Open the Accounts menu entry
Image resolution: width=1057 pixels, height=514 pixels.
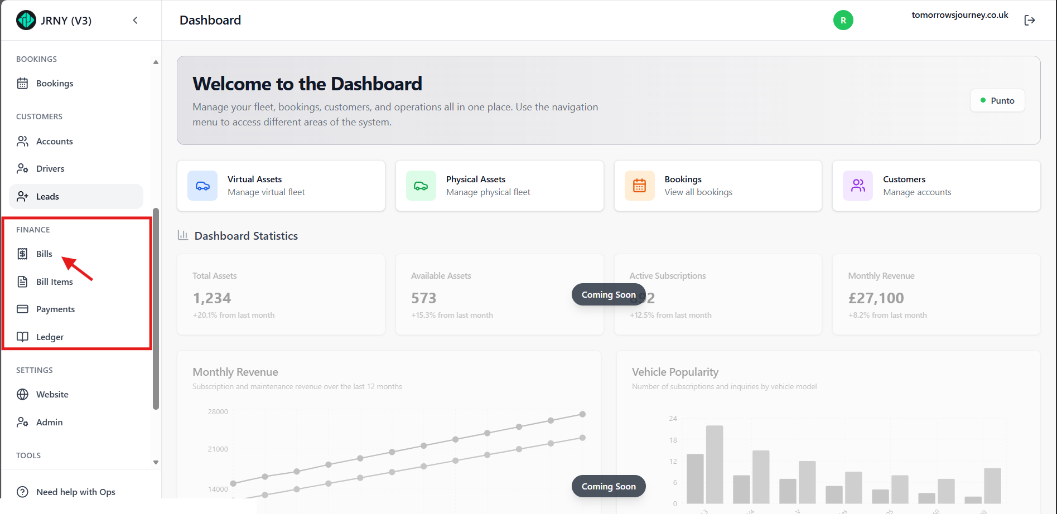(54, 141)
